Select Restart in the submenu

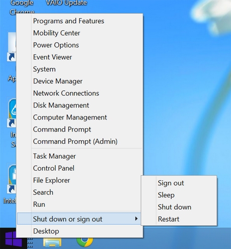point(179,219)
